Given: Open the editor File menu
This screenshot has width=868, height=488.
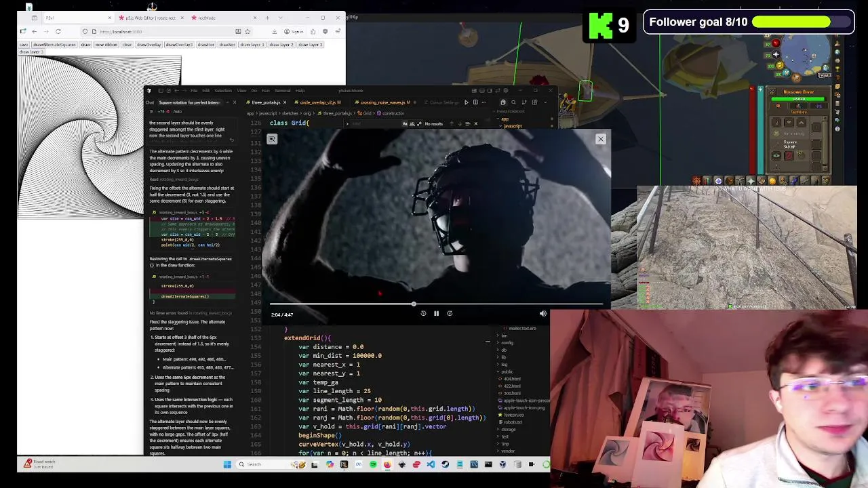Looking at the screenshot, I should (194, 91).
